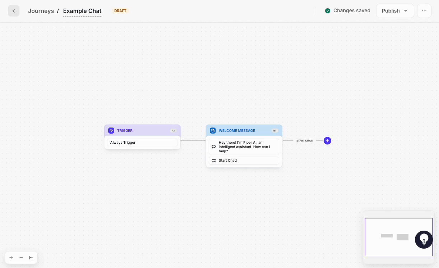Zoom out with the minus icon

pyautogui.click(x=21, y=258)
